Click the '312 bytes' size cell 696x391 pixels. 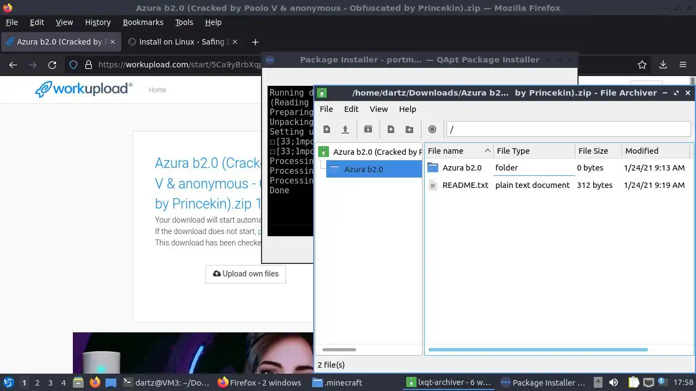[x=595, y=185]
